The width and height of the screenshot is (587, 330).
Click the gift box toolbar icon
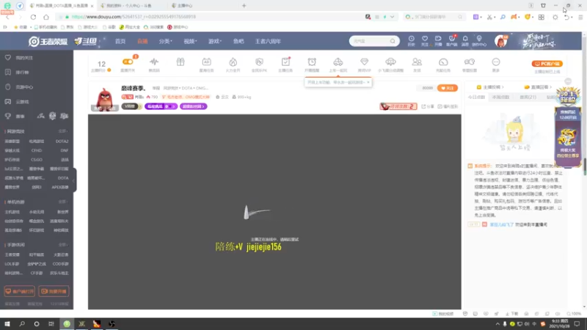pos(181,62)
